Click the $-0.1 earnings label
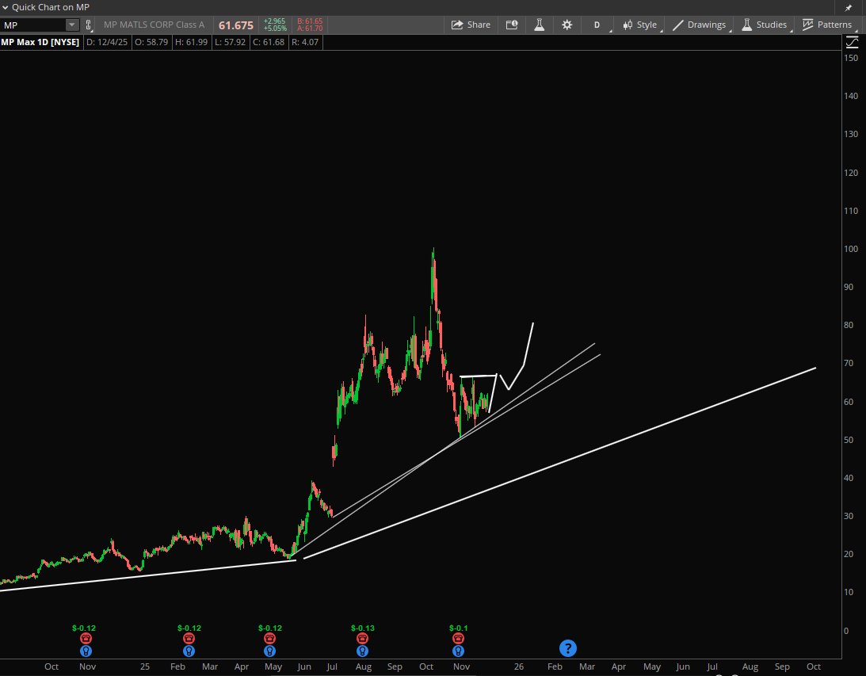Viewport: 866px width, 676px height. coord(459,628)
